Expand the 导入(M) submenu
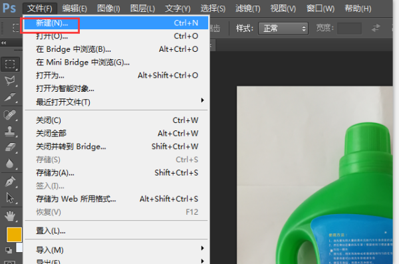Viewport: 399px width, 264px height. (x=116, y=250)
